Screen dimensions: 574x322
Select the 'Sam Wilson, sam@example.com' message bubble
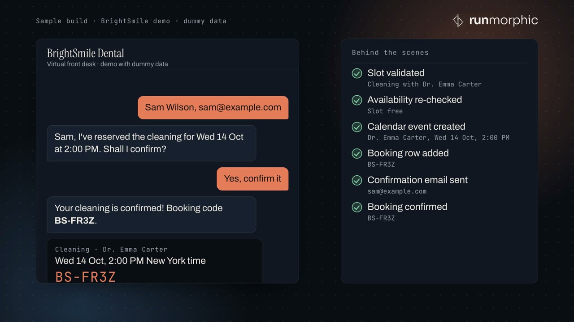[213, 107]
